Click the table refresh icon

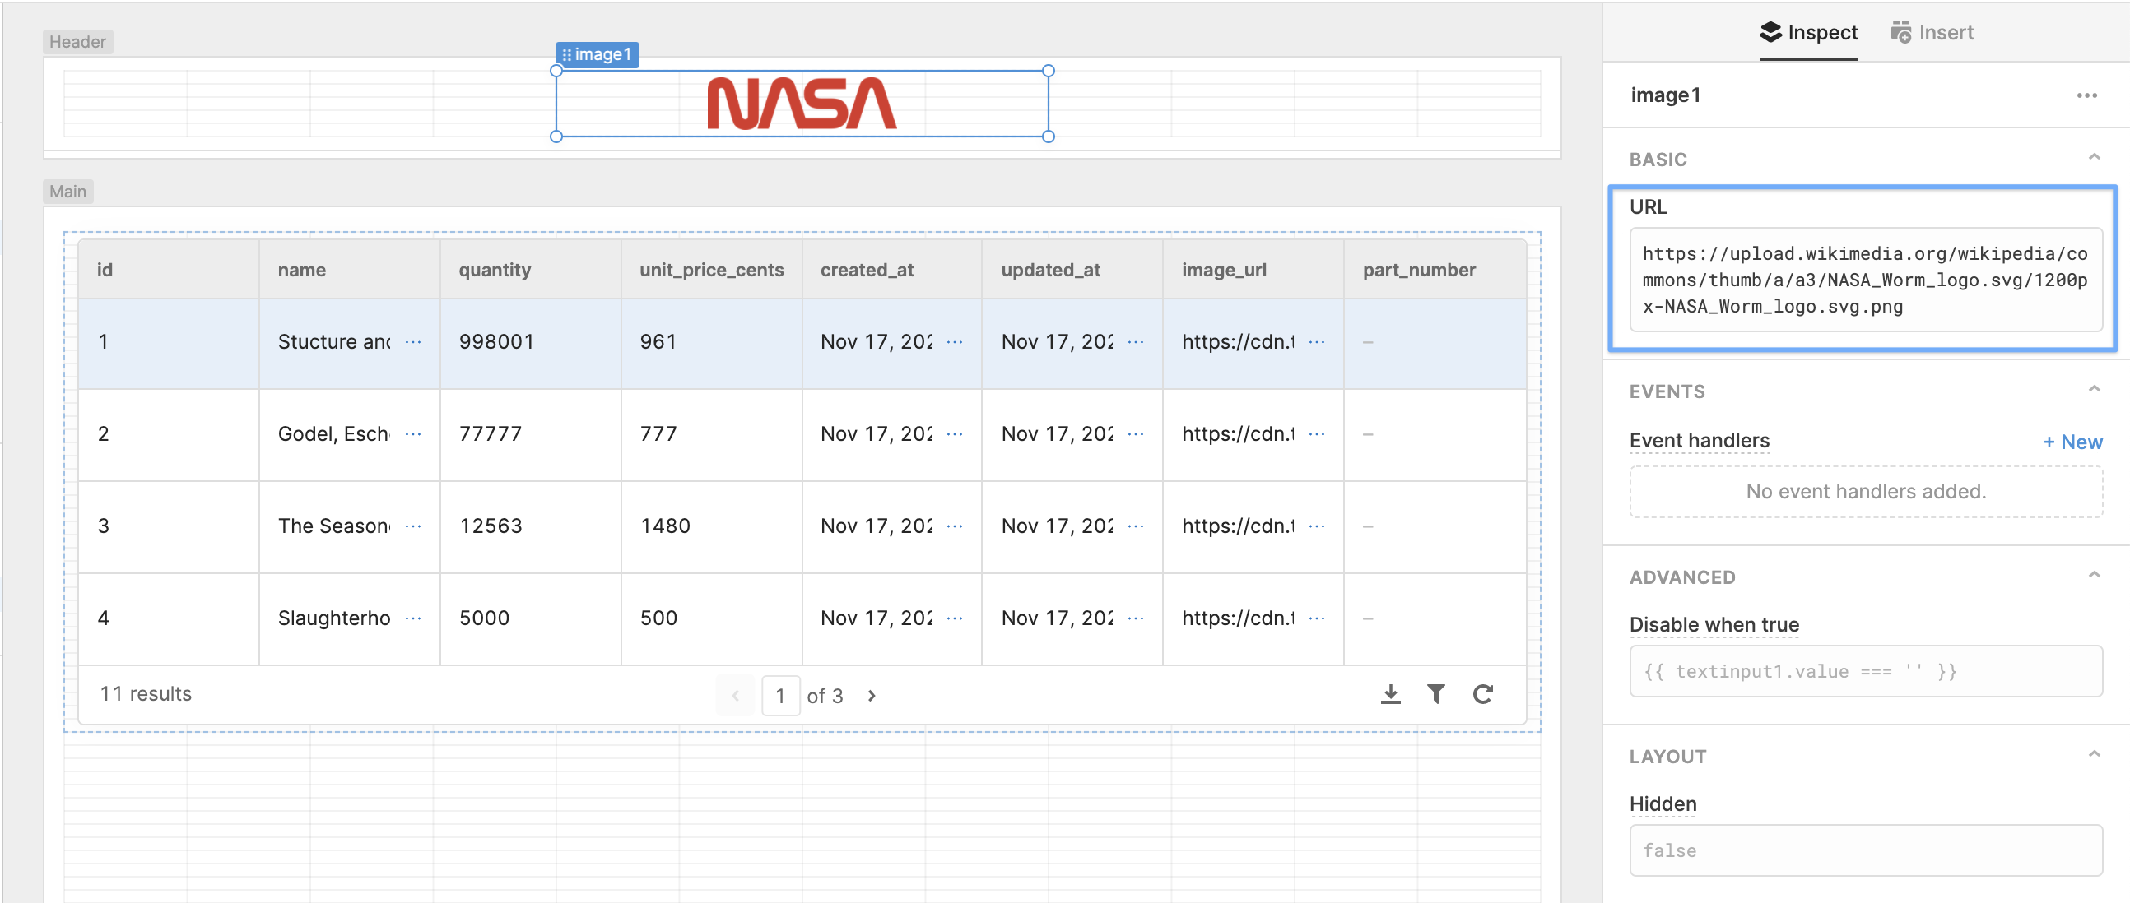[x=1482, y=694]
